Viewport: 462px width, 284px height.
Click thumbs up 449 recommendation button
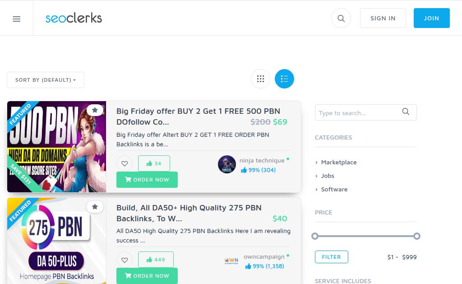click(156, 260)
